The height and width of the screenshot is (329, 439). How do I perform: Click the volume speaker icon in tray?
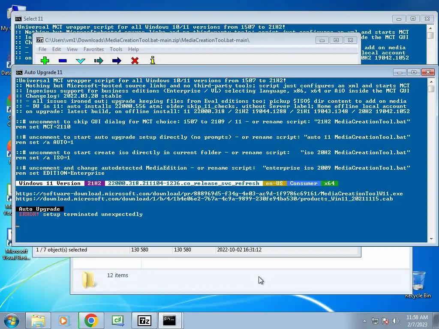[x=396, y=321]
